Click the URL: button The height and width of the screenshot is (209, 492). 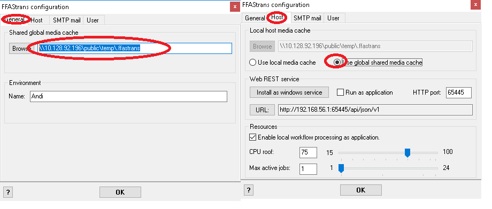(x=263, y=110)
